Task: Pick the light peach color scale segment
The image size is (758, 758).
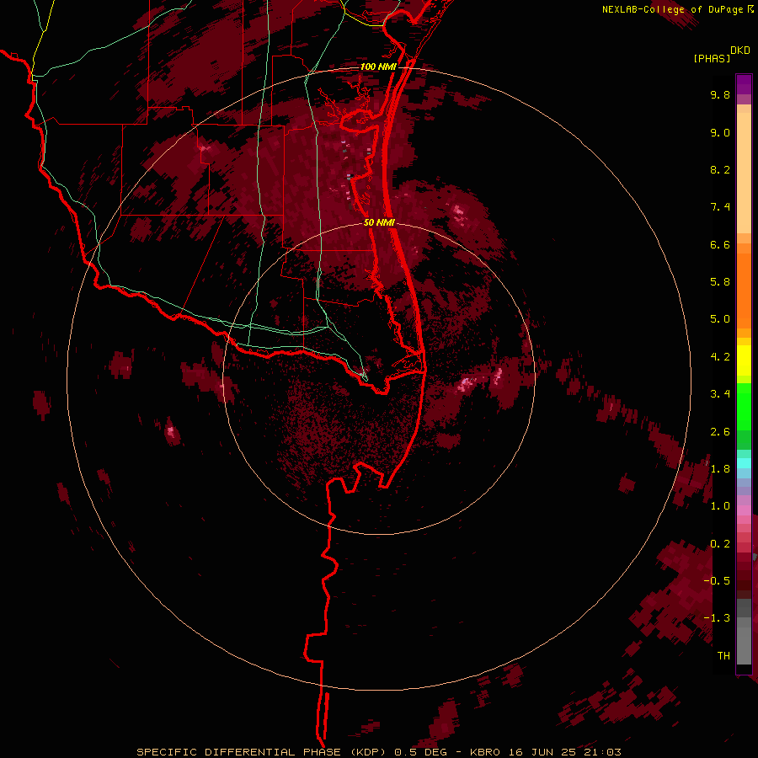Action: pos(744,173)
